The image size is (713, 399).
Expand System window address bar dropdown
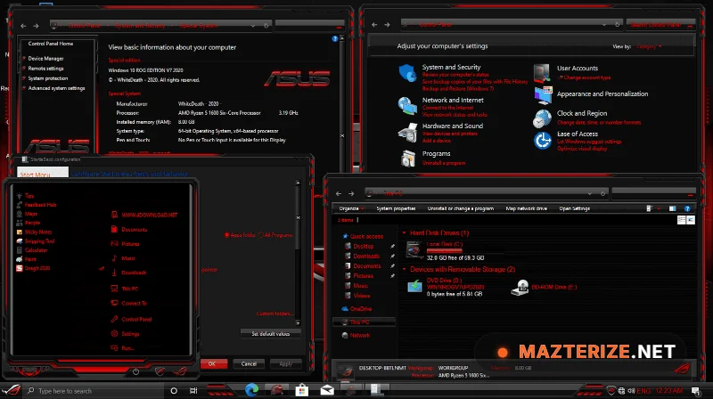(253, 26)
